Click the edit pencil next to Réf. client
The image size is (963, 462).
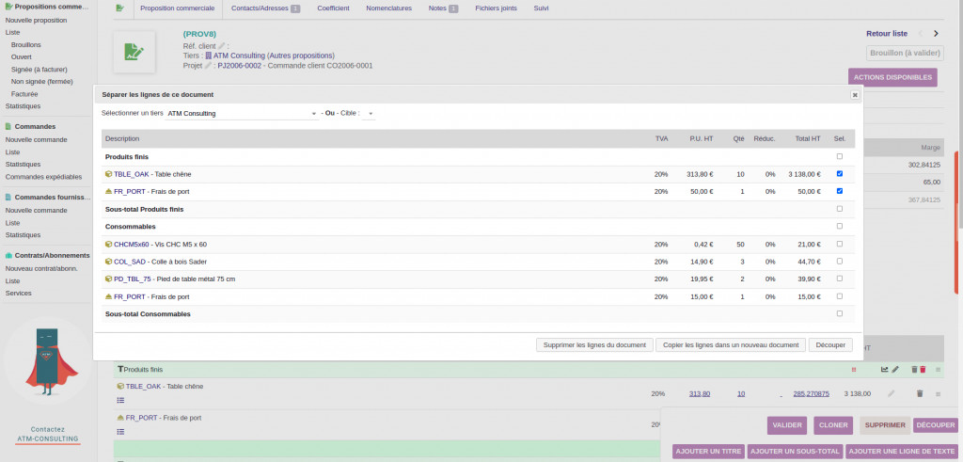222,45
